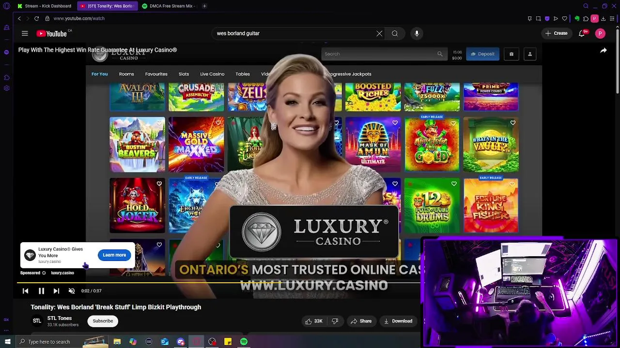The width and height of the screenshot is (620, 348).
Task: Open the STL Tones channel name
Action: pyautogui.click(x=60, y=318)
